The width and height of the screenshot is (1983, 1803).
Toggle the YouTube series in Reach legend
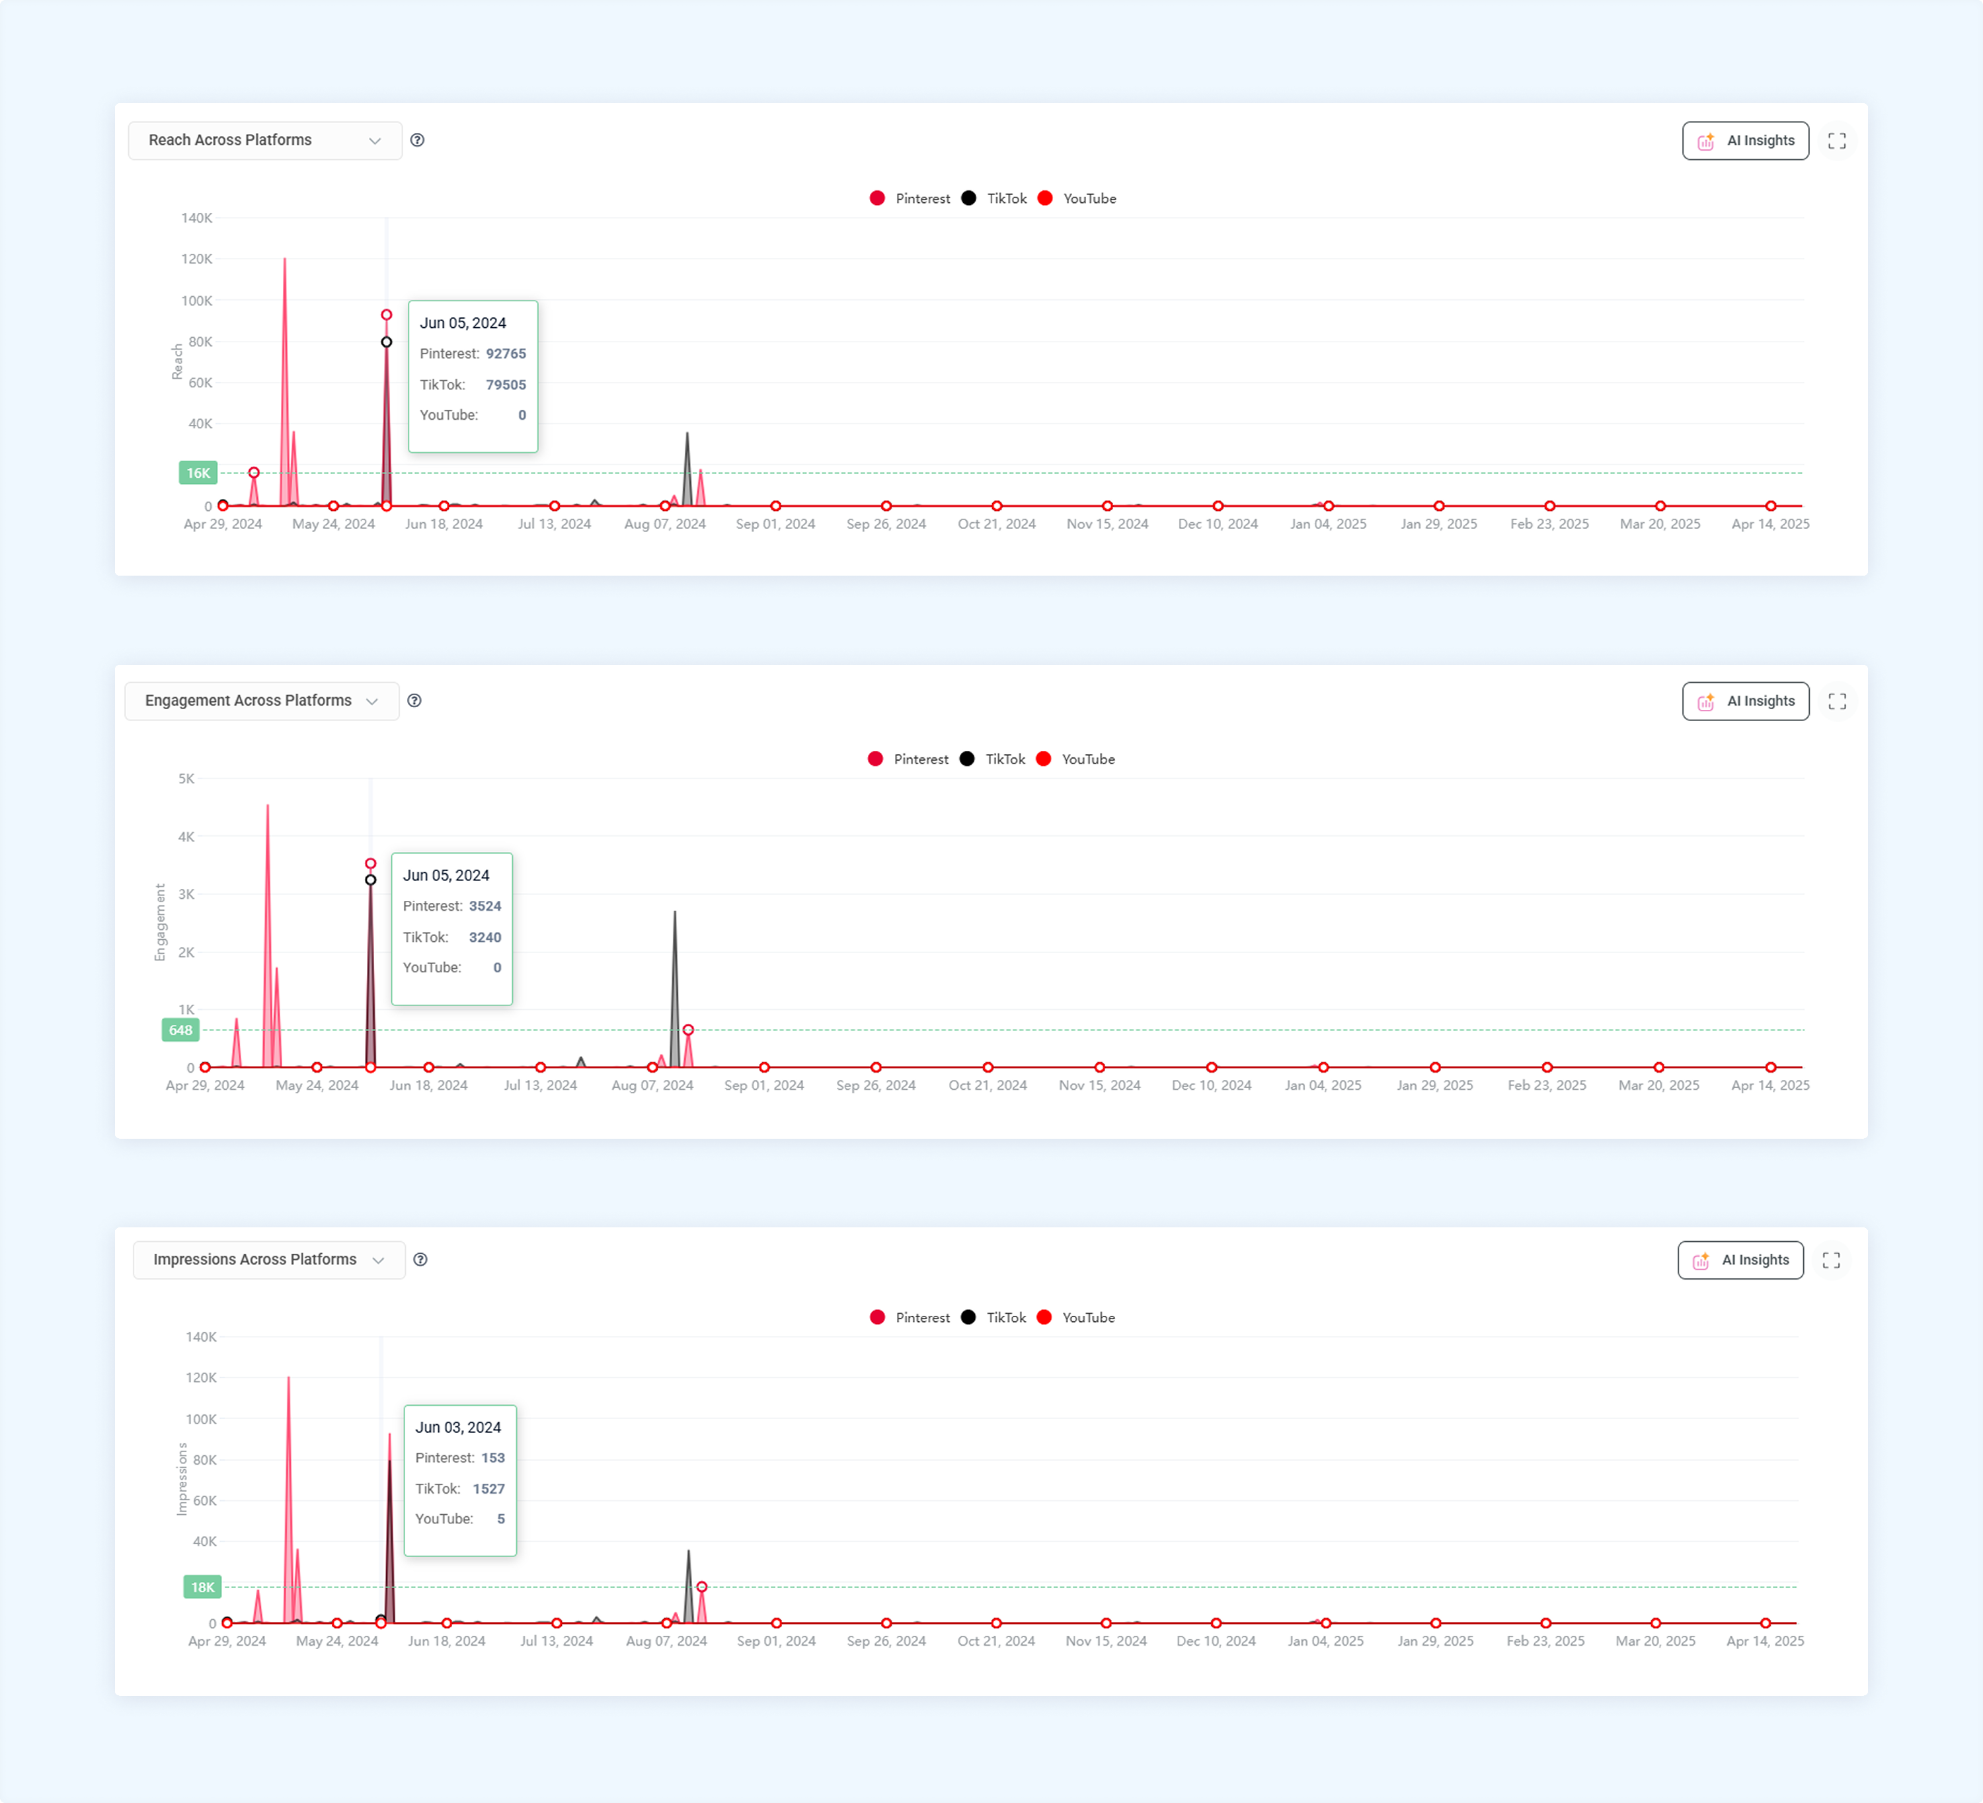[x=1076, y=199]
